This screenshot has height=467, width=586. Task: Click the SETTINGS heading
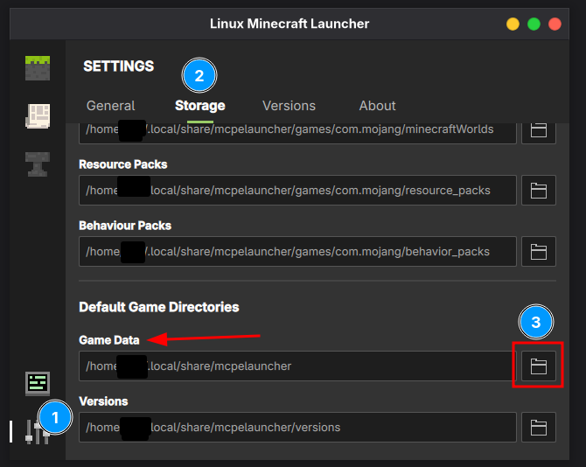coord(118,66)
